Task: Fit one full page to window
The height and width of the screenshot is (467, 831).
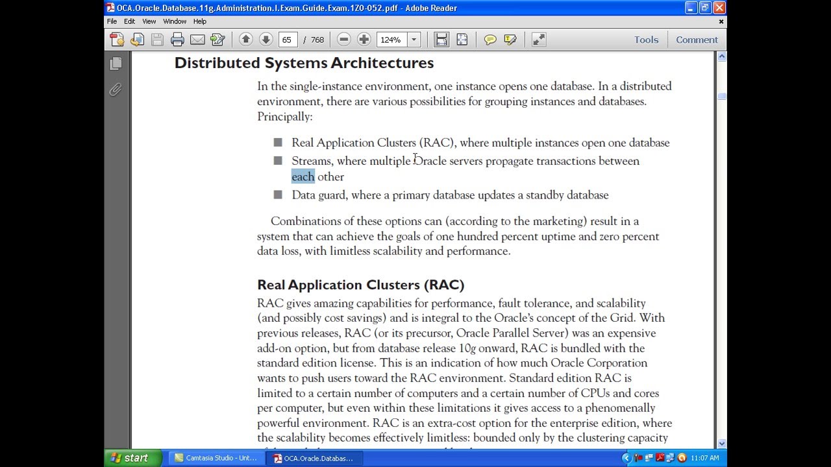Action: pyautogui.click(x=462, y=40)
